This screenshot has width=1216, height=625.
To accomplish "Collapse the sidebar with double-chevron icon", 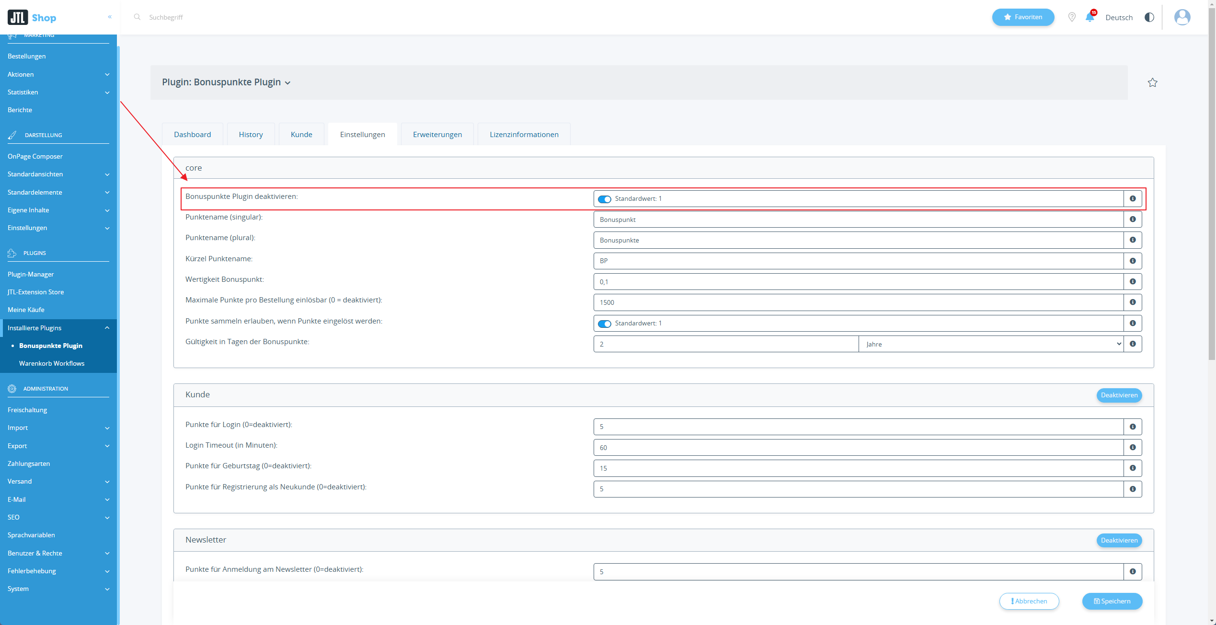I will 110,17.
